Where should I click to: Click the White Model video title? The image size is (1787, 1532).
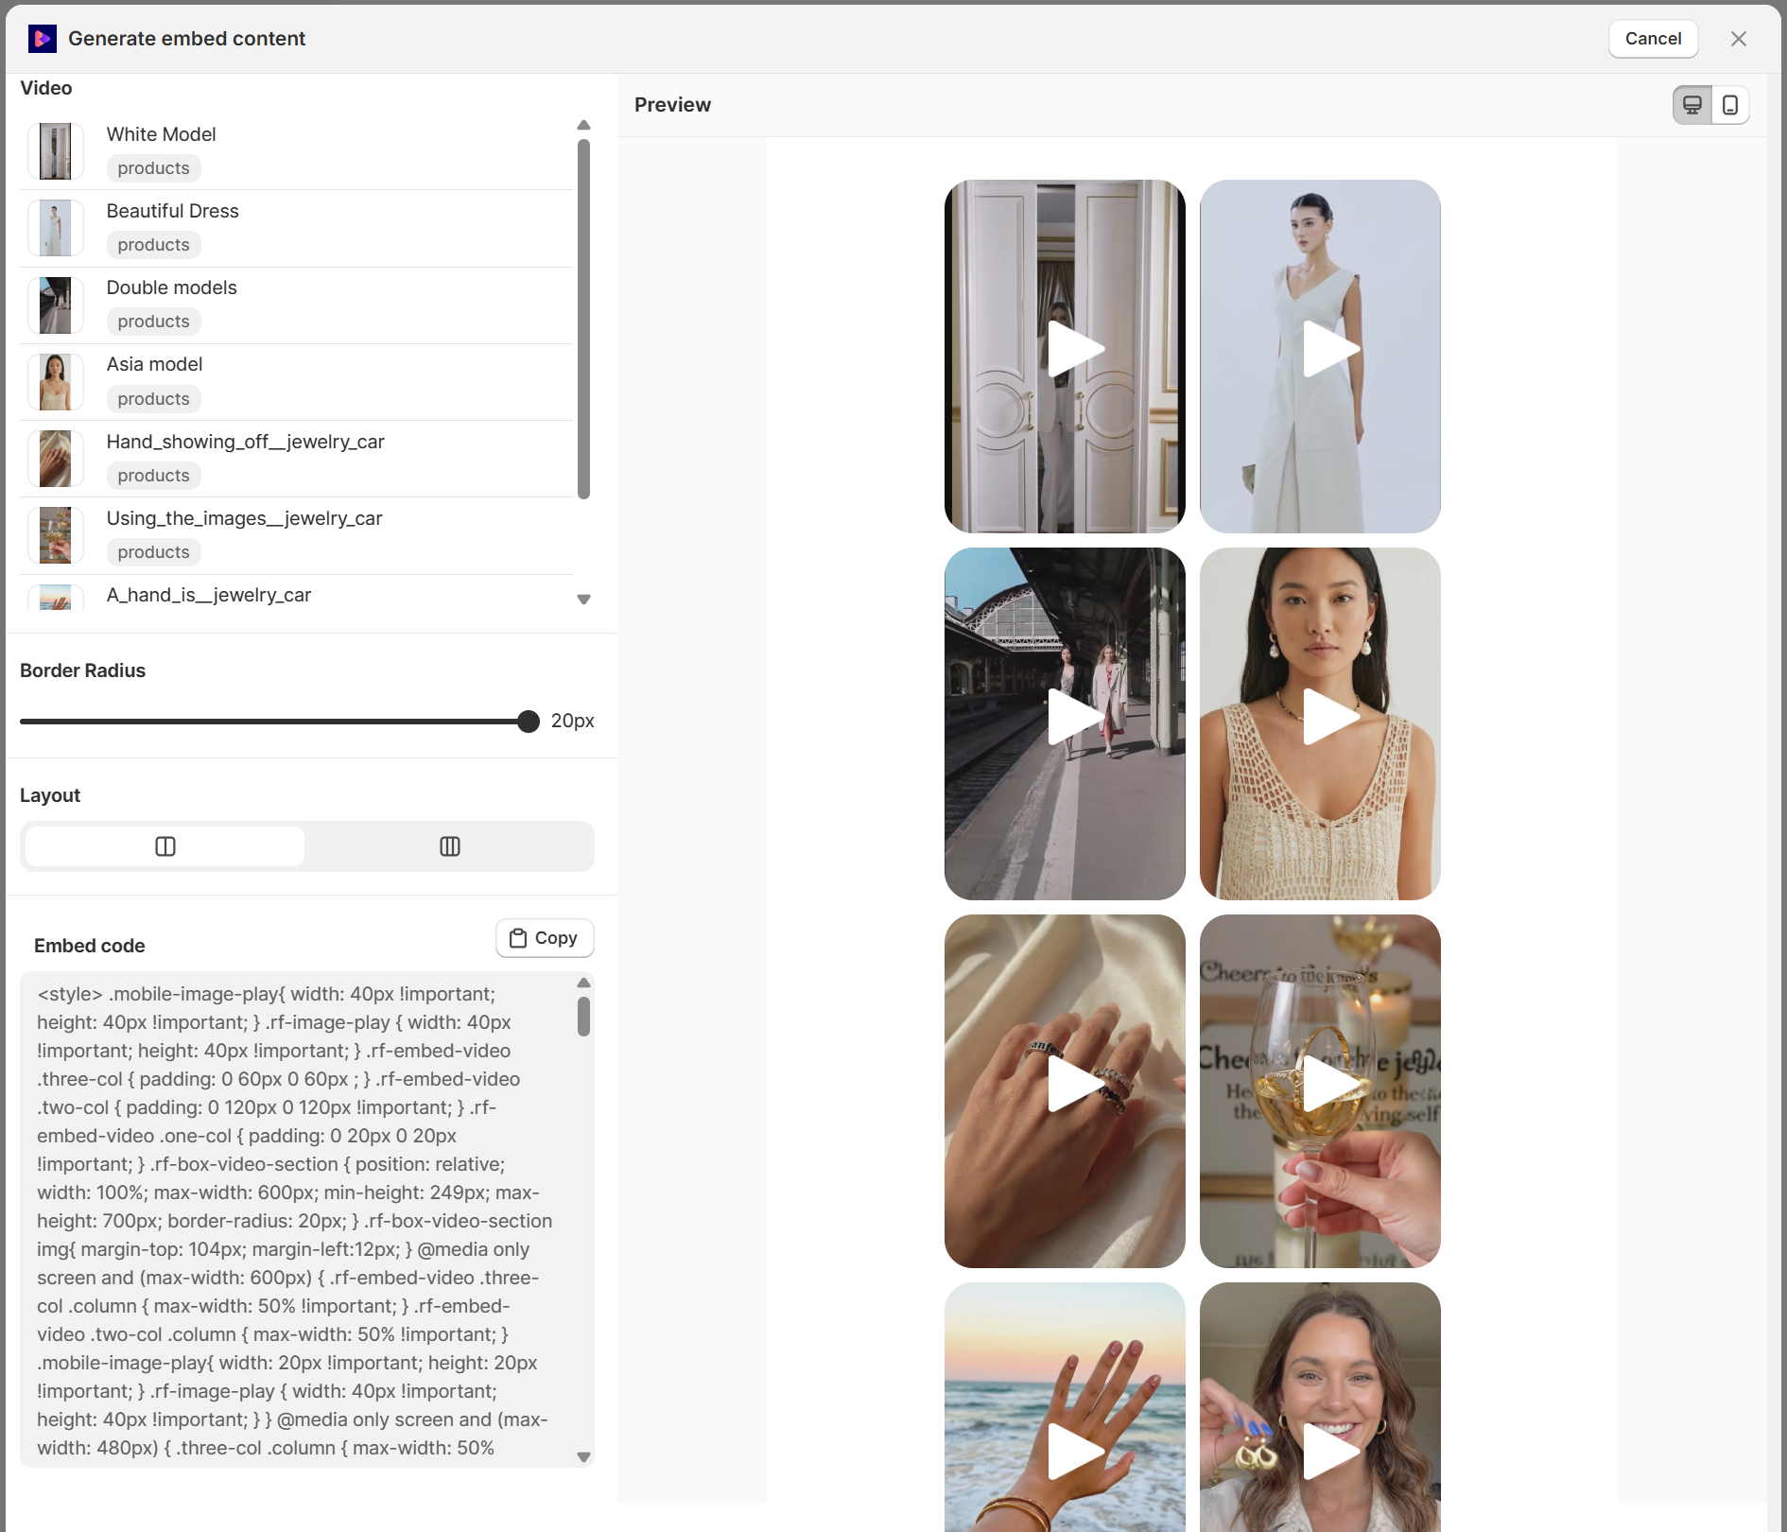[x=161, y=134]
